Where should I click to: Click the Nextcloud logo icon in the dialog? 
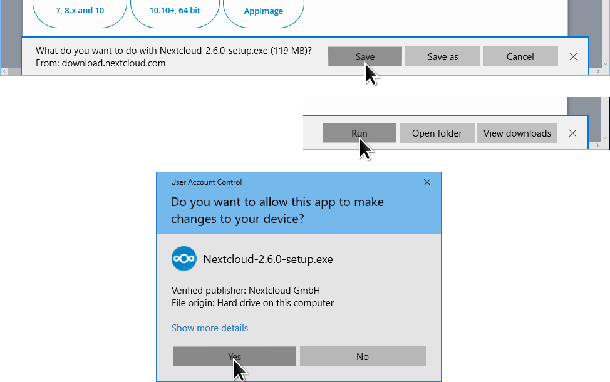[x=184, y=259]
